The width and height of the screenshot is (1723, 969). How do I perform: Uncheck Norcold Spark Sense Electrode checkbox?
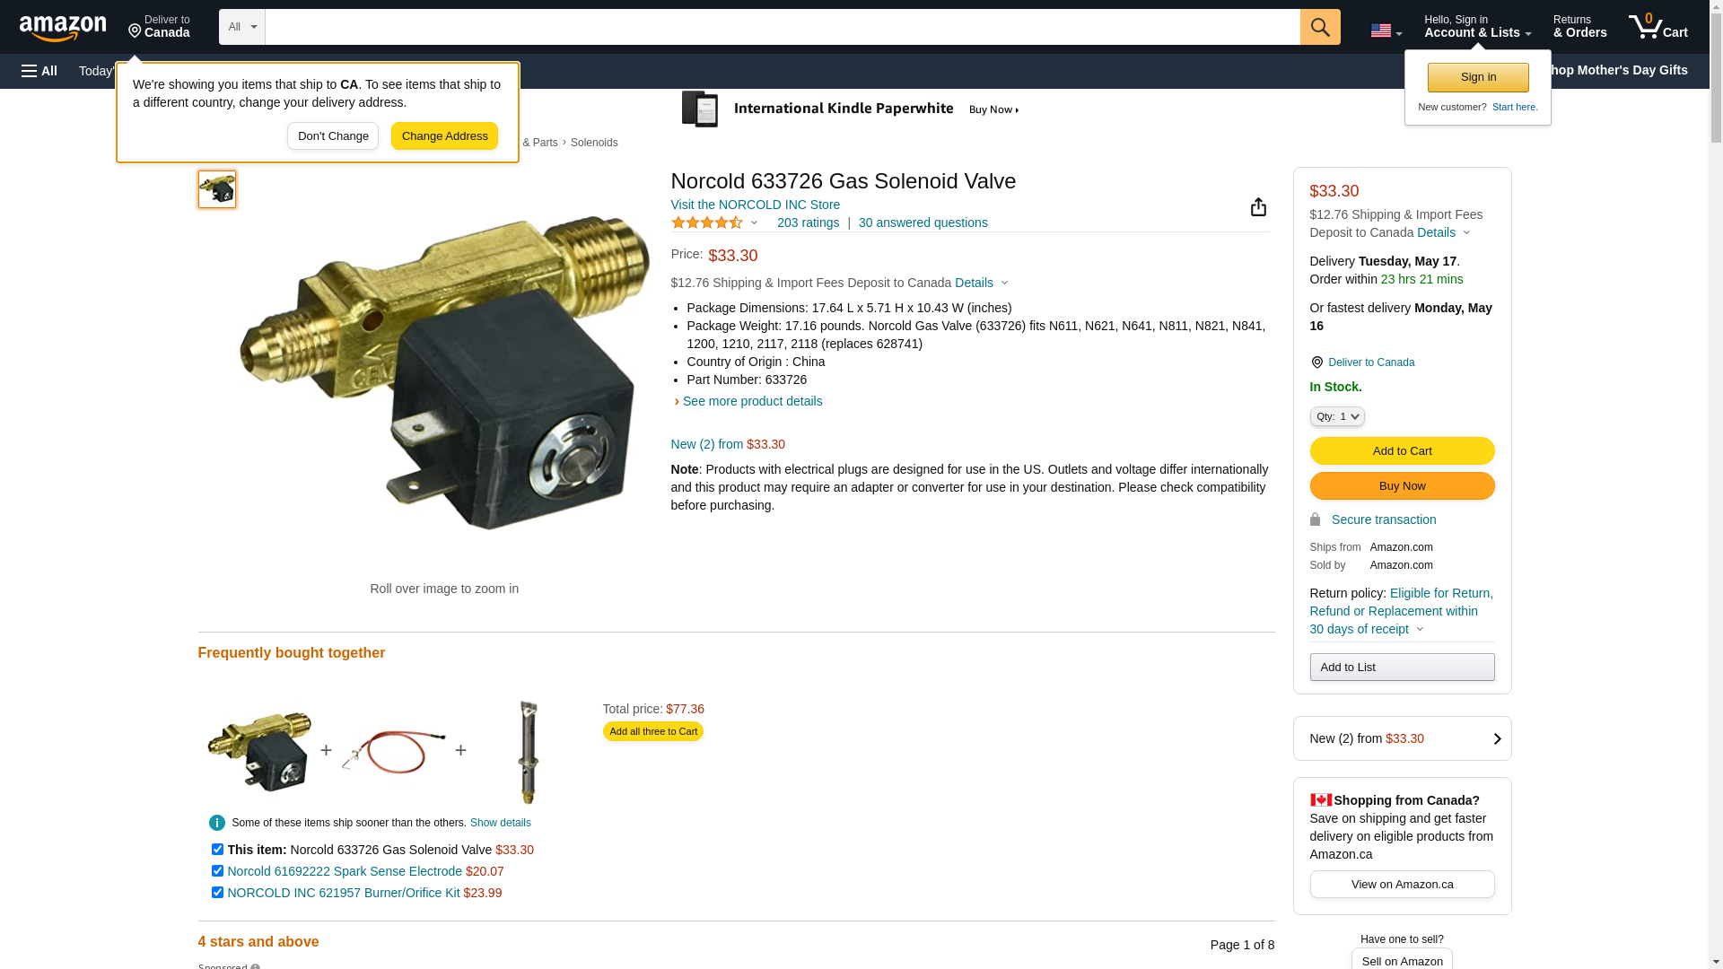[217, 871]
